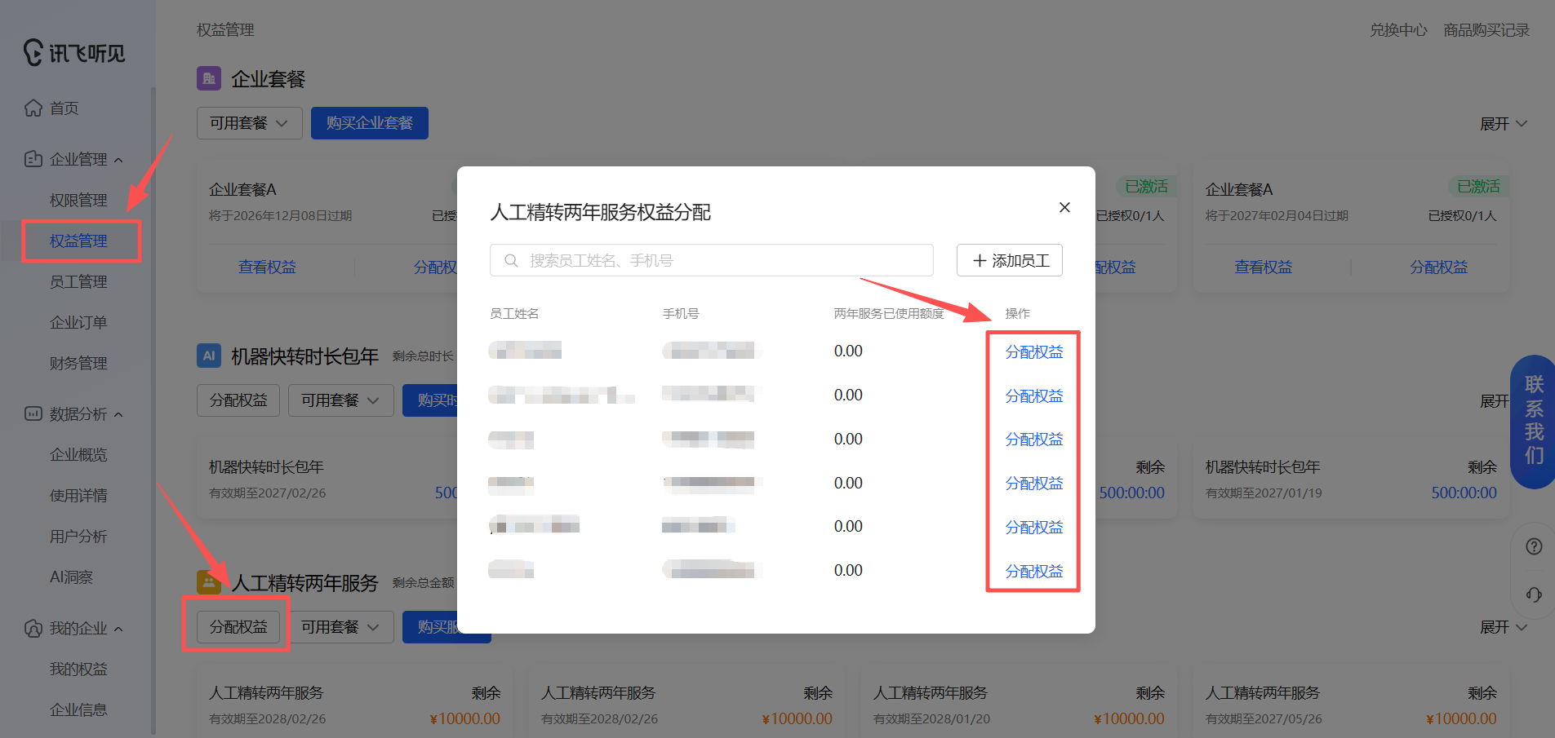1555x738 pixels.
Task: Click the 添加员工 button in the dialog
Action: pyautogui.click(x=1009, y=260)
